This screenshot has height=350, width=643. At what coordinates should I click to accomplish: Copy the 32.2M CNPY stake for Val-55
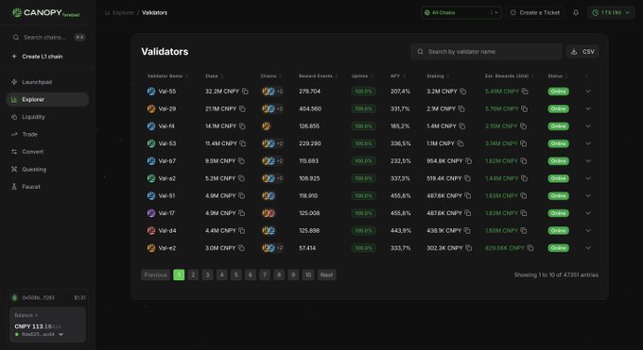pyautogui.click(x=245, y=92)
